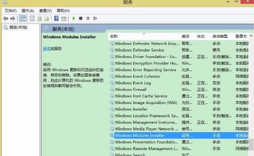This screenshot has width=254, height=156.
Task: Click the scrollbar up arrow of services list
Action: tap(251, 36)
